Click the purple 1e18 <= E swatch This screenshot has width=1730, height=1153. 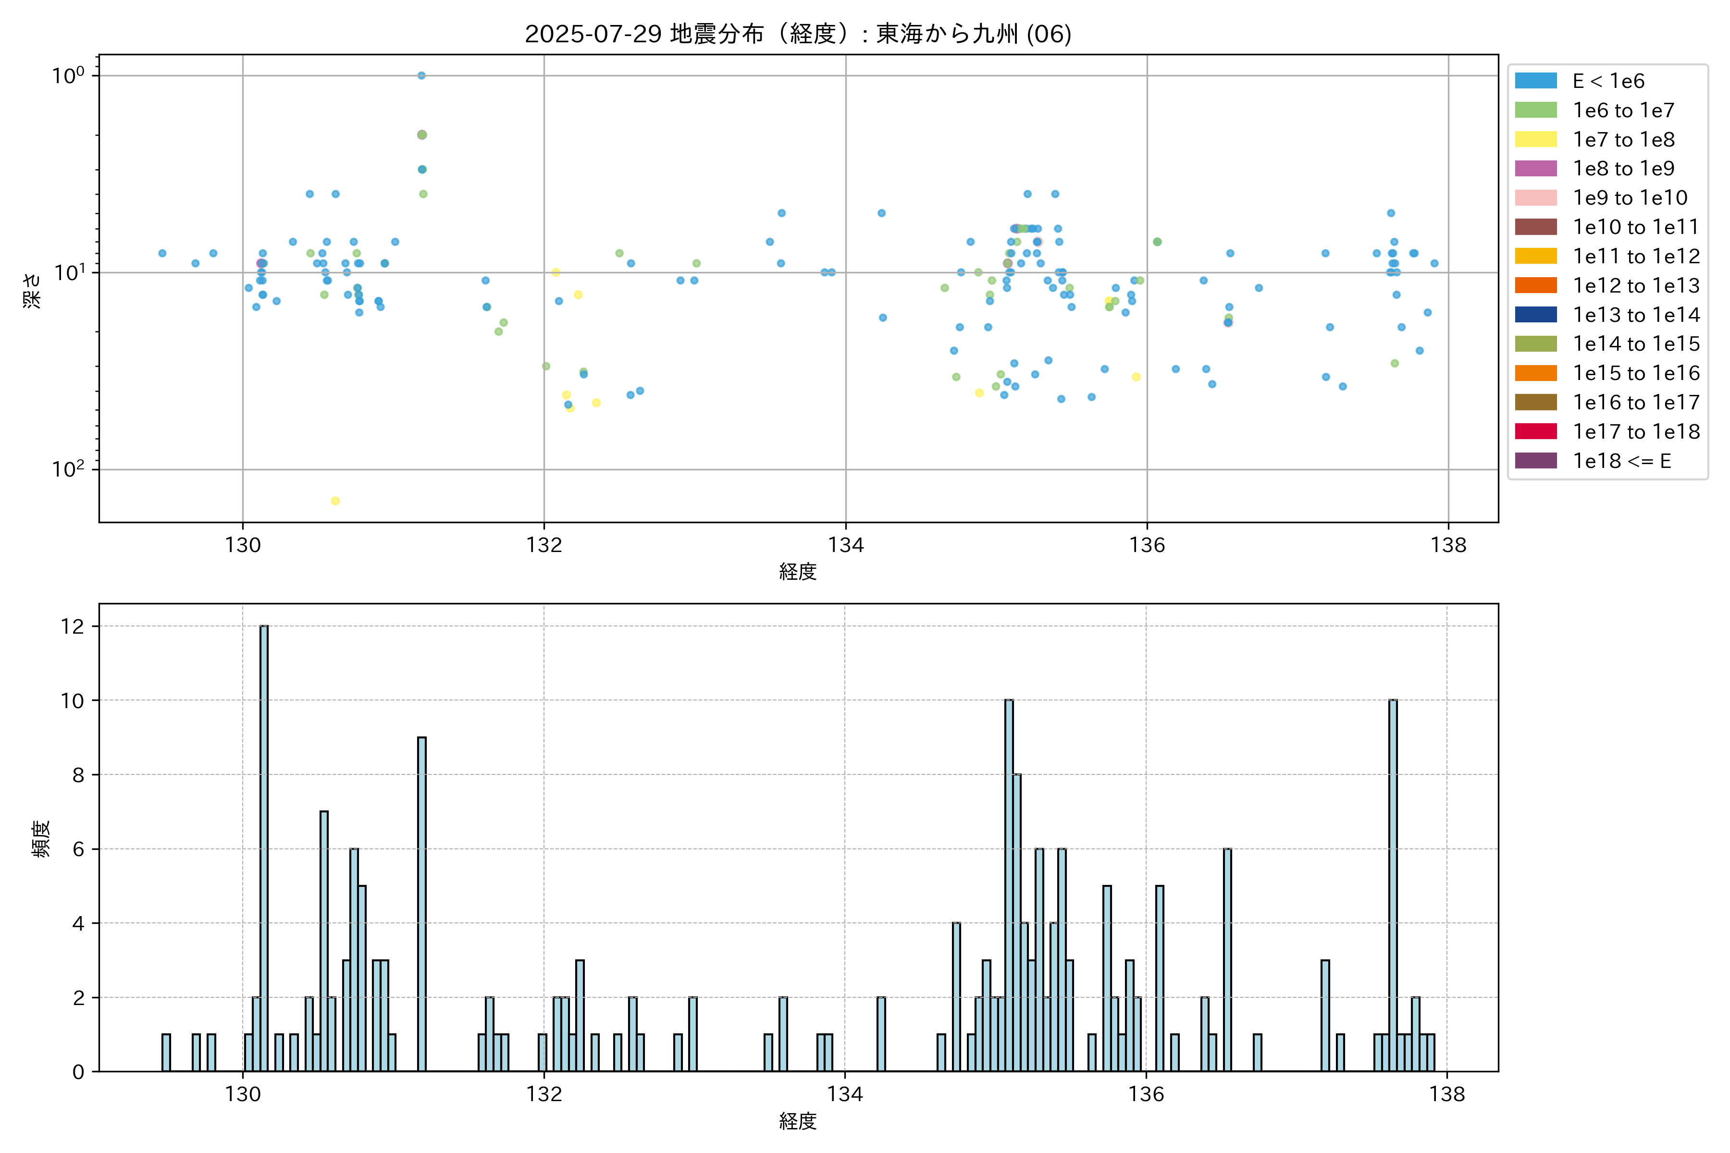[x=1535, y=461]
